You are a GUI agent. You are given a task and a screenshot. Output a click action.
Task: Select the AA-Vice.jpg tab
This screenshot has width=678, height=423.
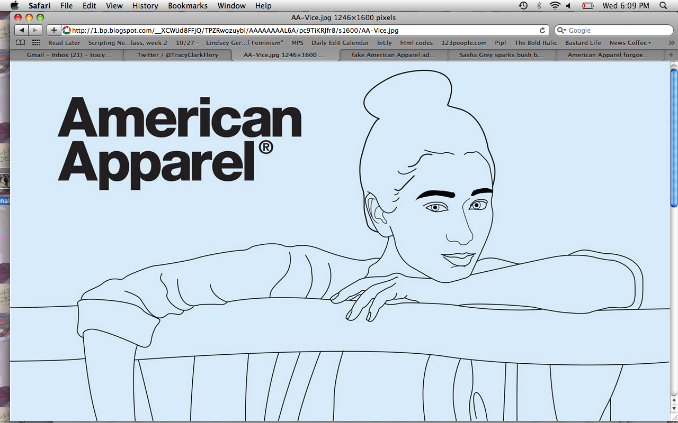[285, 54]
